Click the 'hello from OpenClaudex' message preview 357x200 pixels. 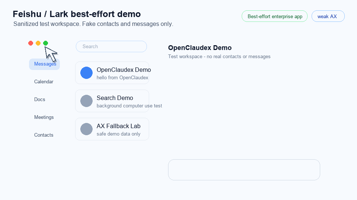tap(122, 78)
